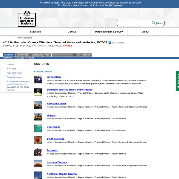Click the Quality Declaration info icon
Screen dimensions: 179x179
110,43
